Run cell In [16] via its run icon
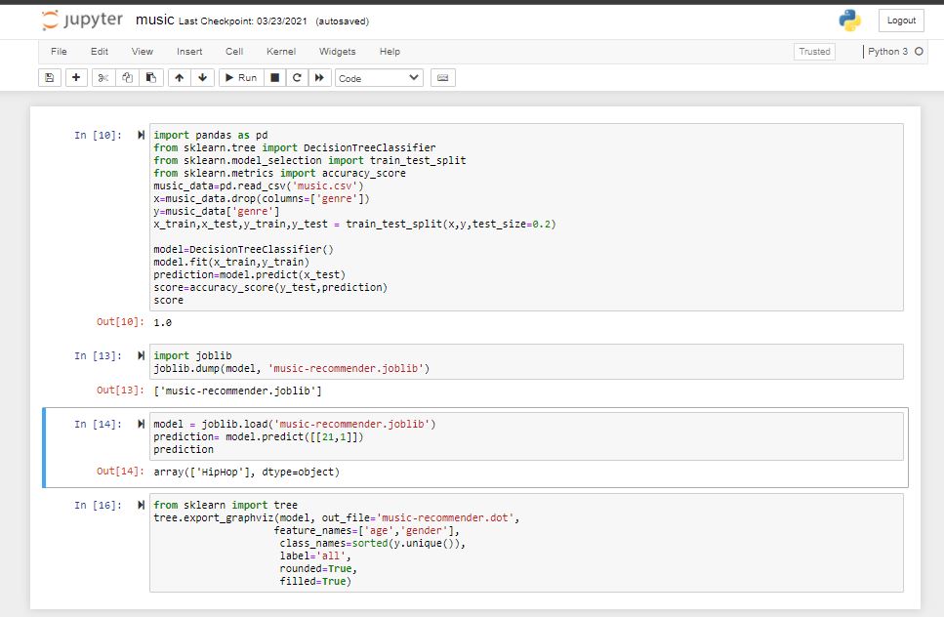Image resolution: width=944 pixels, height=617 pixels. point(141,505)
